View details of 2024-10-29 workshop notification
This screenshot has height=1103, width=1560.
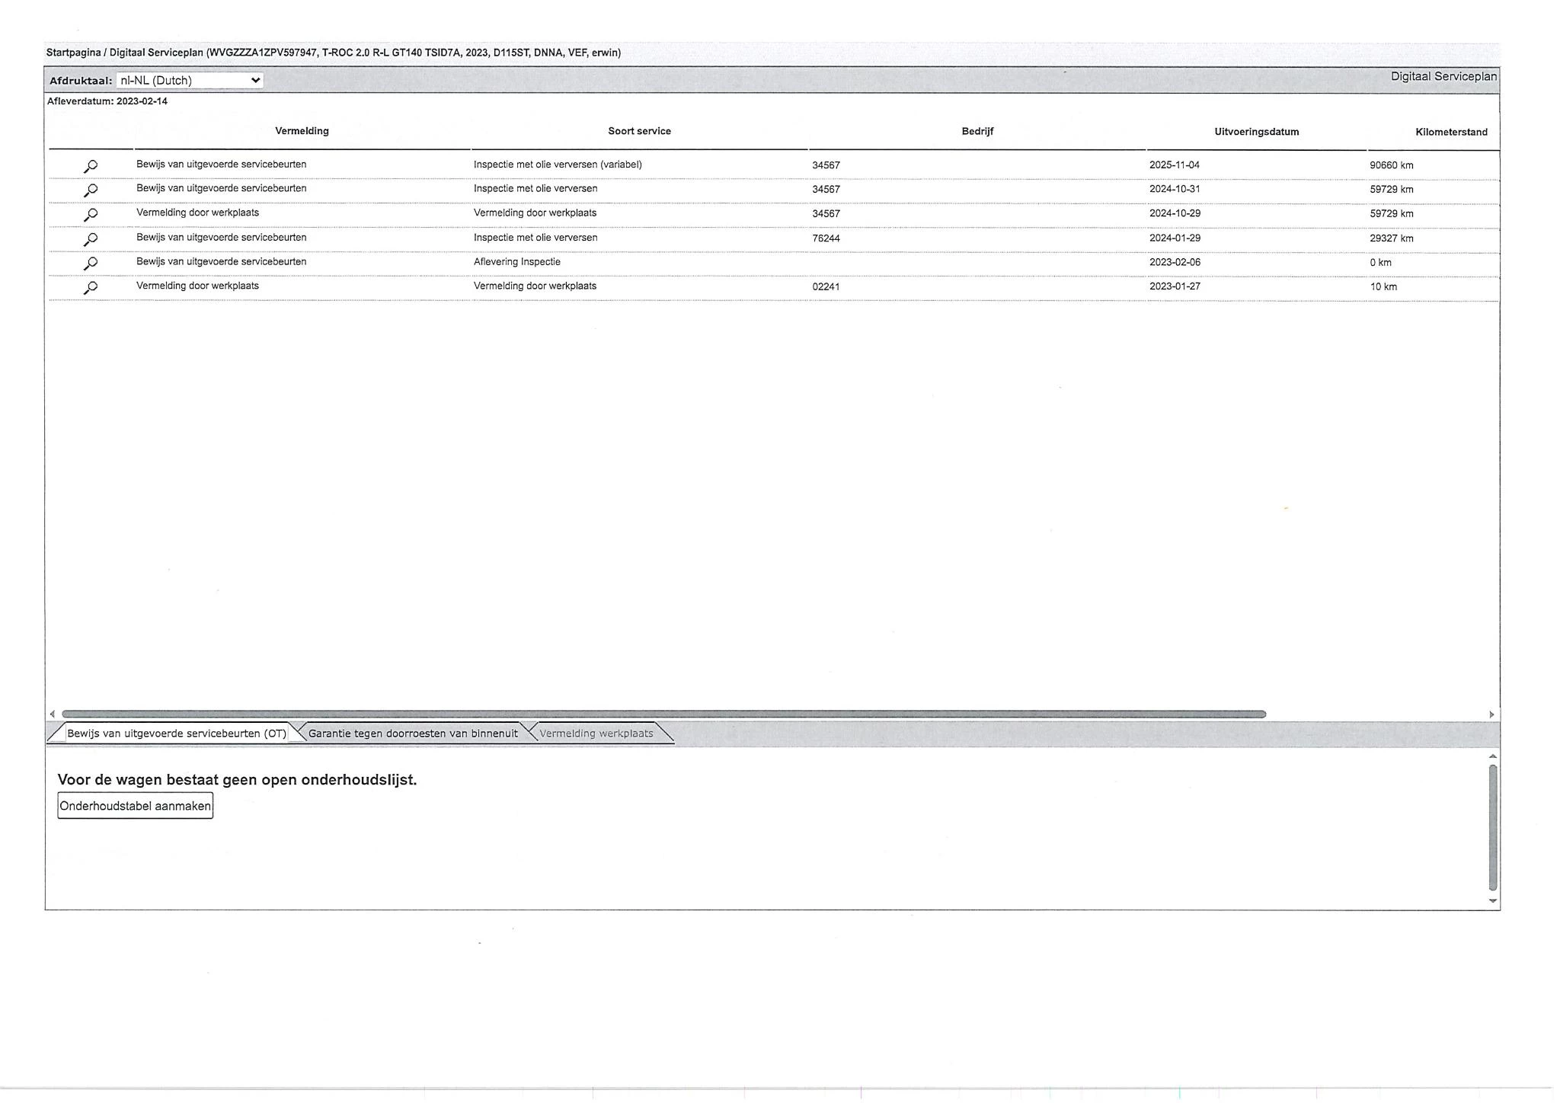(x=91, y=215)
